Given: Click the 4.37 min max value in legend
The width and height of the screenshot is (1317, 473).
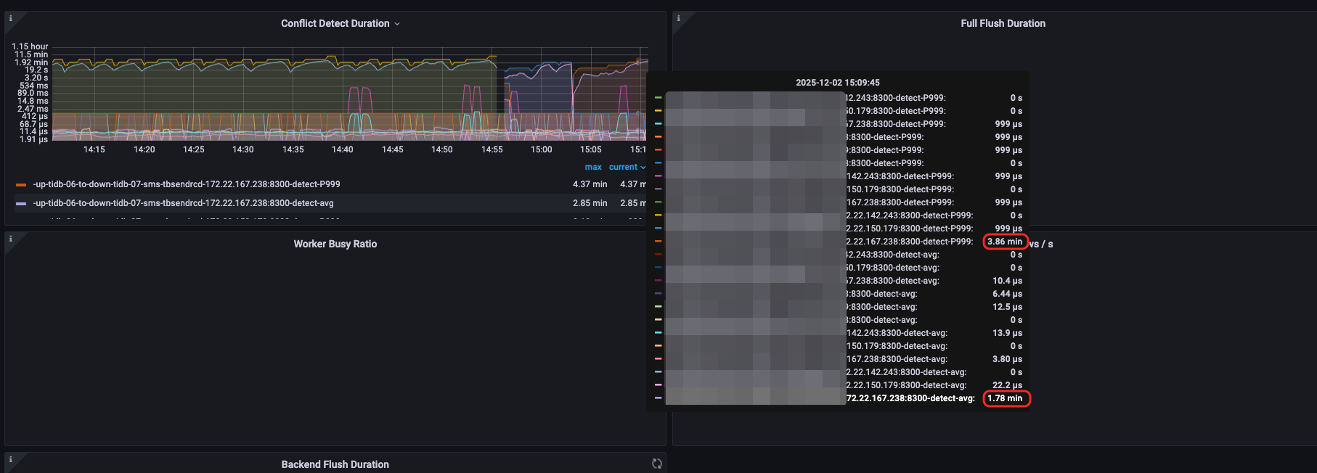Looking at the screenshot, I should pyautogui.click(x=590, y=184).
